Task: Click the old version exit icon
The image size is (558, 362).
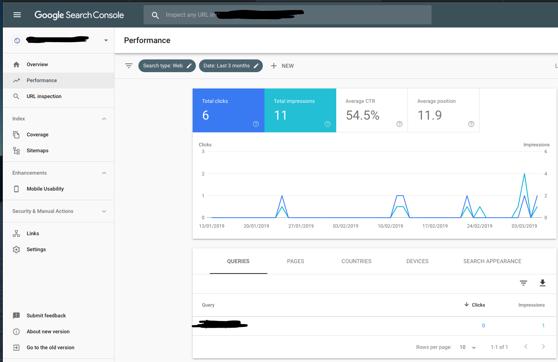Action: 16,348
